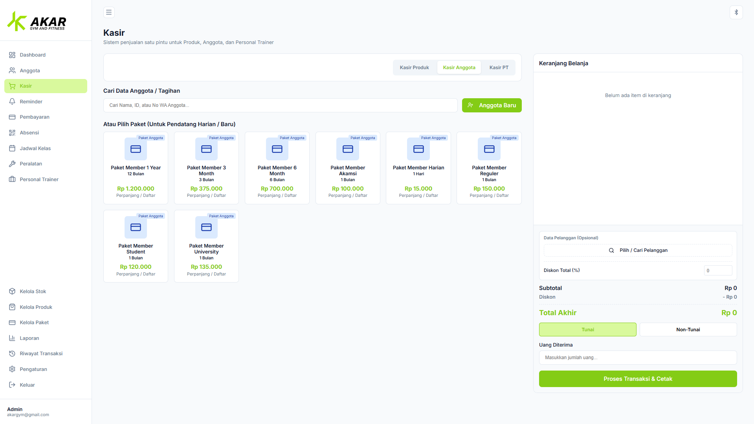The height and width of the screenshot is (424, 754).
Task: Click Pengaturan gear icon in sidebar
Action: [x=12, y=369]
